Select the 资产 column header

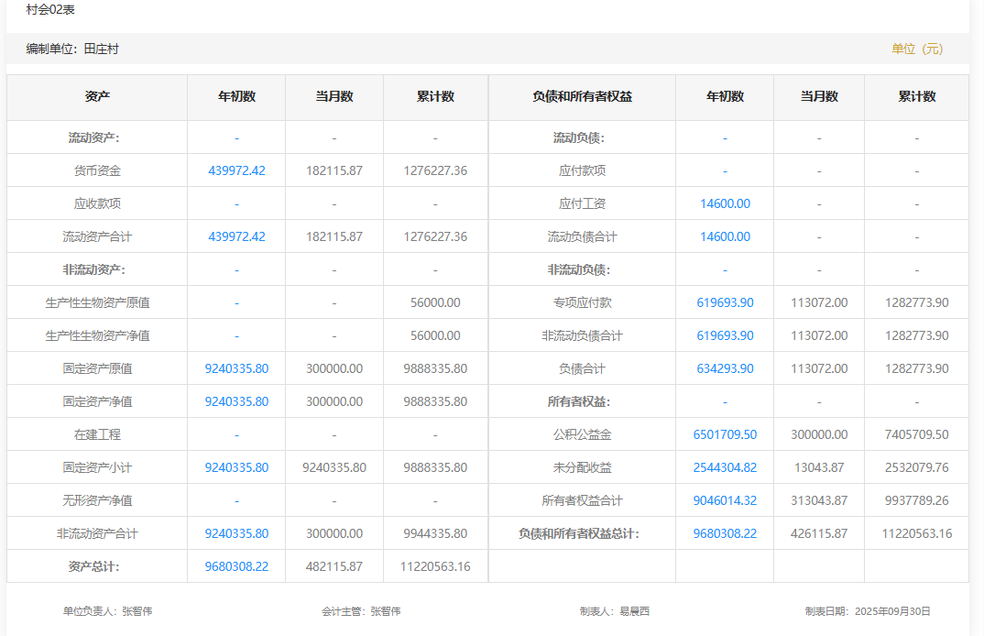click(x=97, y=96)
